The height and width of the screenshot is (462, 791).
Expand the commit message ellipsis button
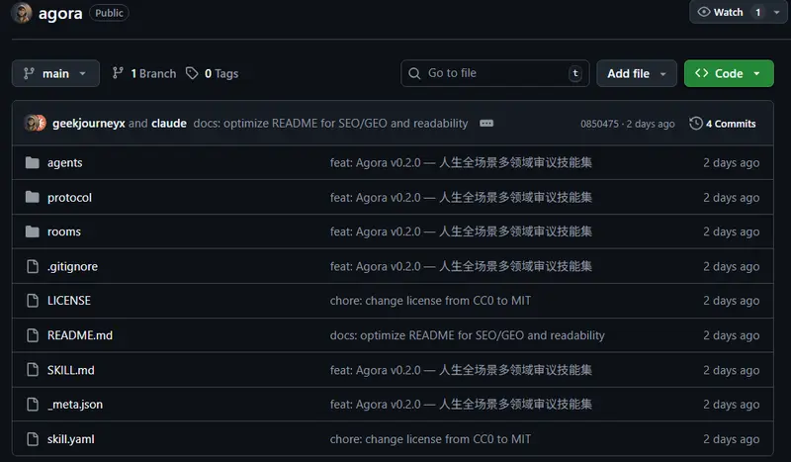pyautogui.click(x=486, y=124)
